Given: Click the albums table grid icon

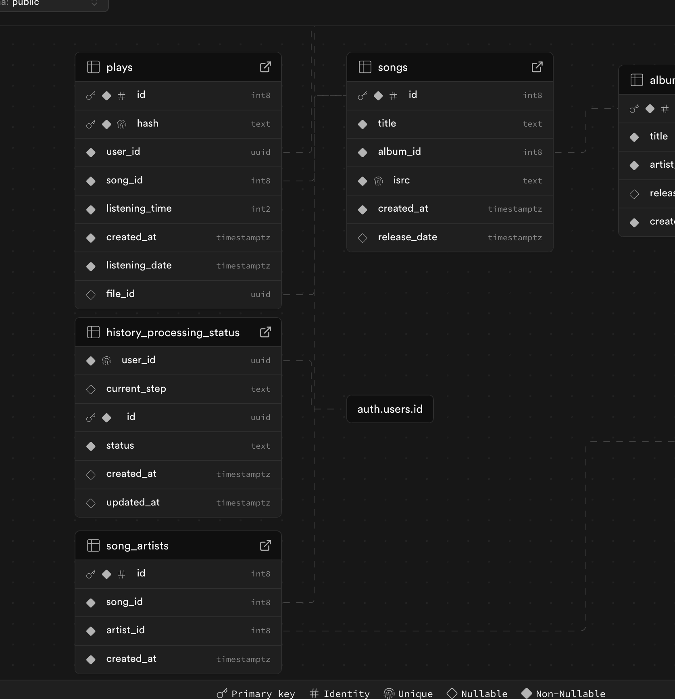Looking at the screenshot, I should (637, 80).
